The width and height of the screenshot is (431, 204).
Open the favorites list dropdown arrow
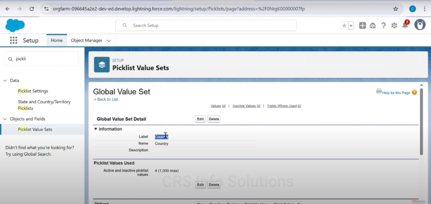tap(351, 26)
